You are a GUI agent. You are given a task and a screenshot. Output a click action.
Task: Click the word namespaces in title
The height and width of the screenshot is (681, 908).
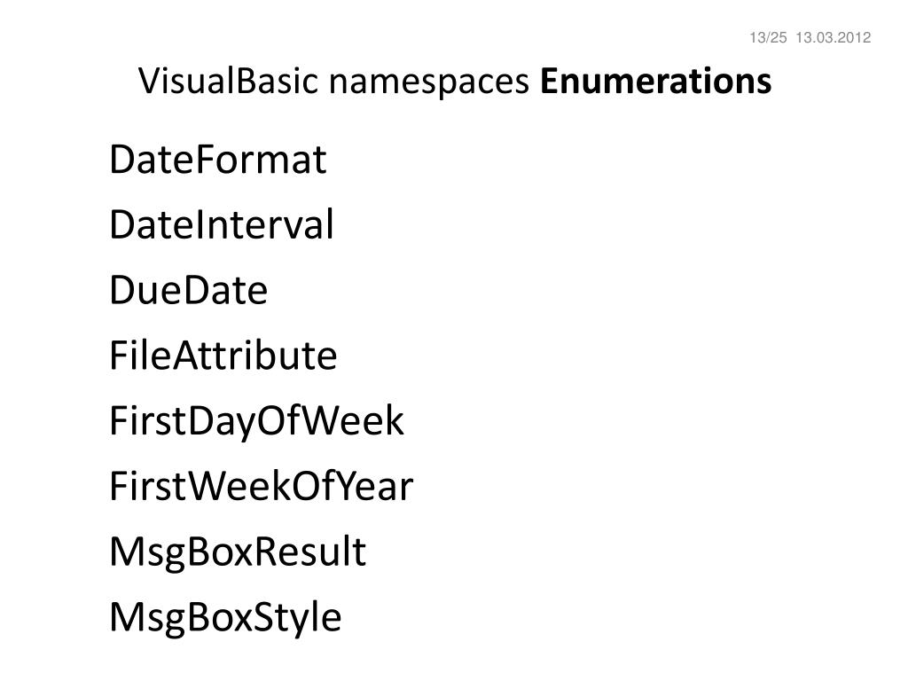click(429, 82)
